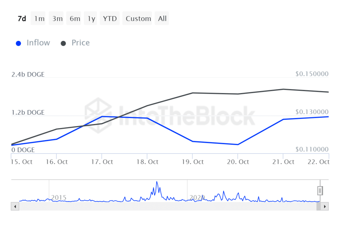The image size is (340, 227).
Task: Keep the 7d time range selected
Action: point(22,18)
